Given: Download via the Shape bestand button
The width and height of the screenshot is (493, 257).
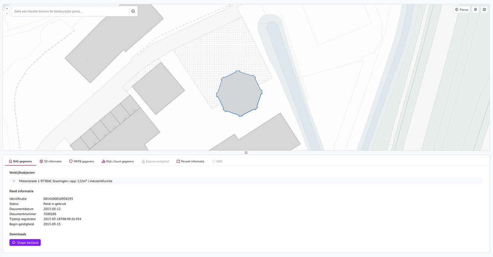Looking at the screenshot, I should click(25, 242).
